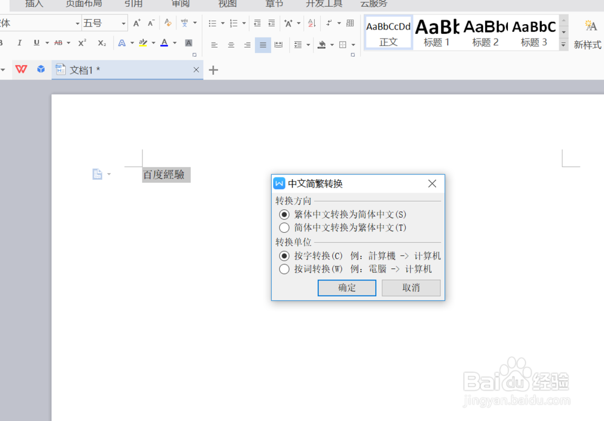Click 取消 in the conversion dialog
This screenshot has width=604, height=421.
pyautogui.click(x=411, y=288)
